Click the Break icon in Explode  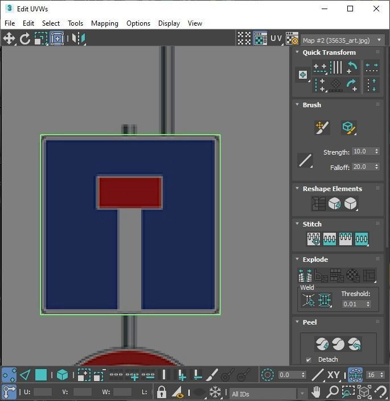click(x=305, y=275)
